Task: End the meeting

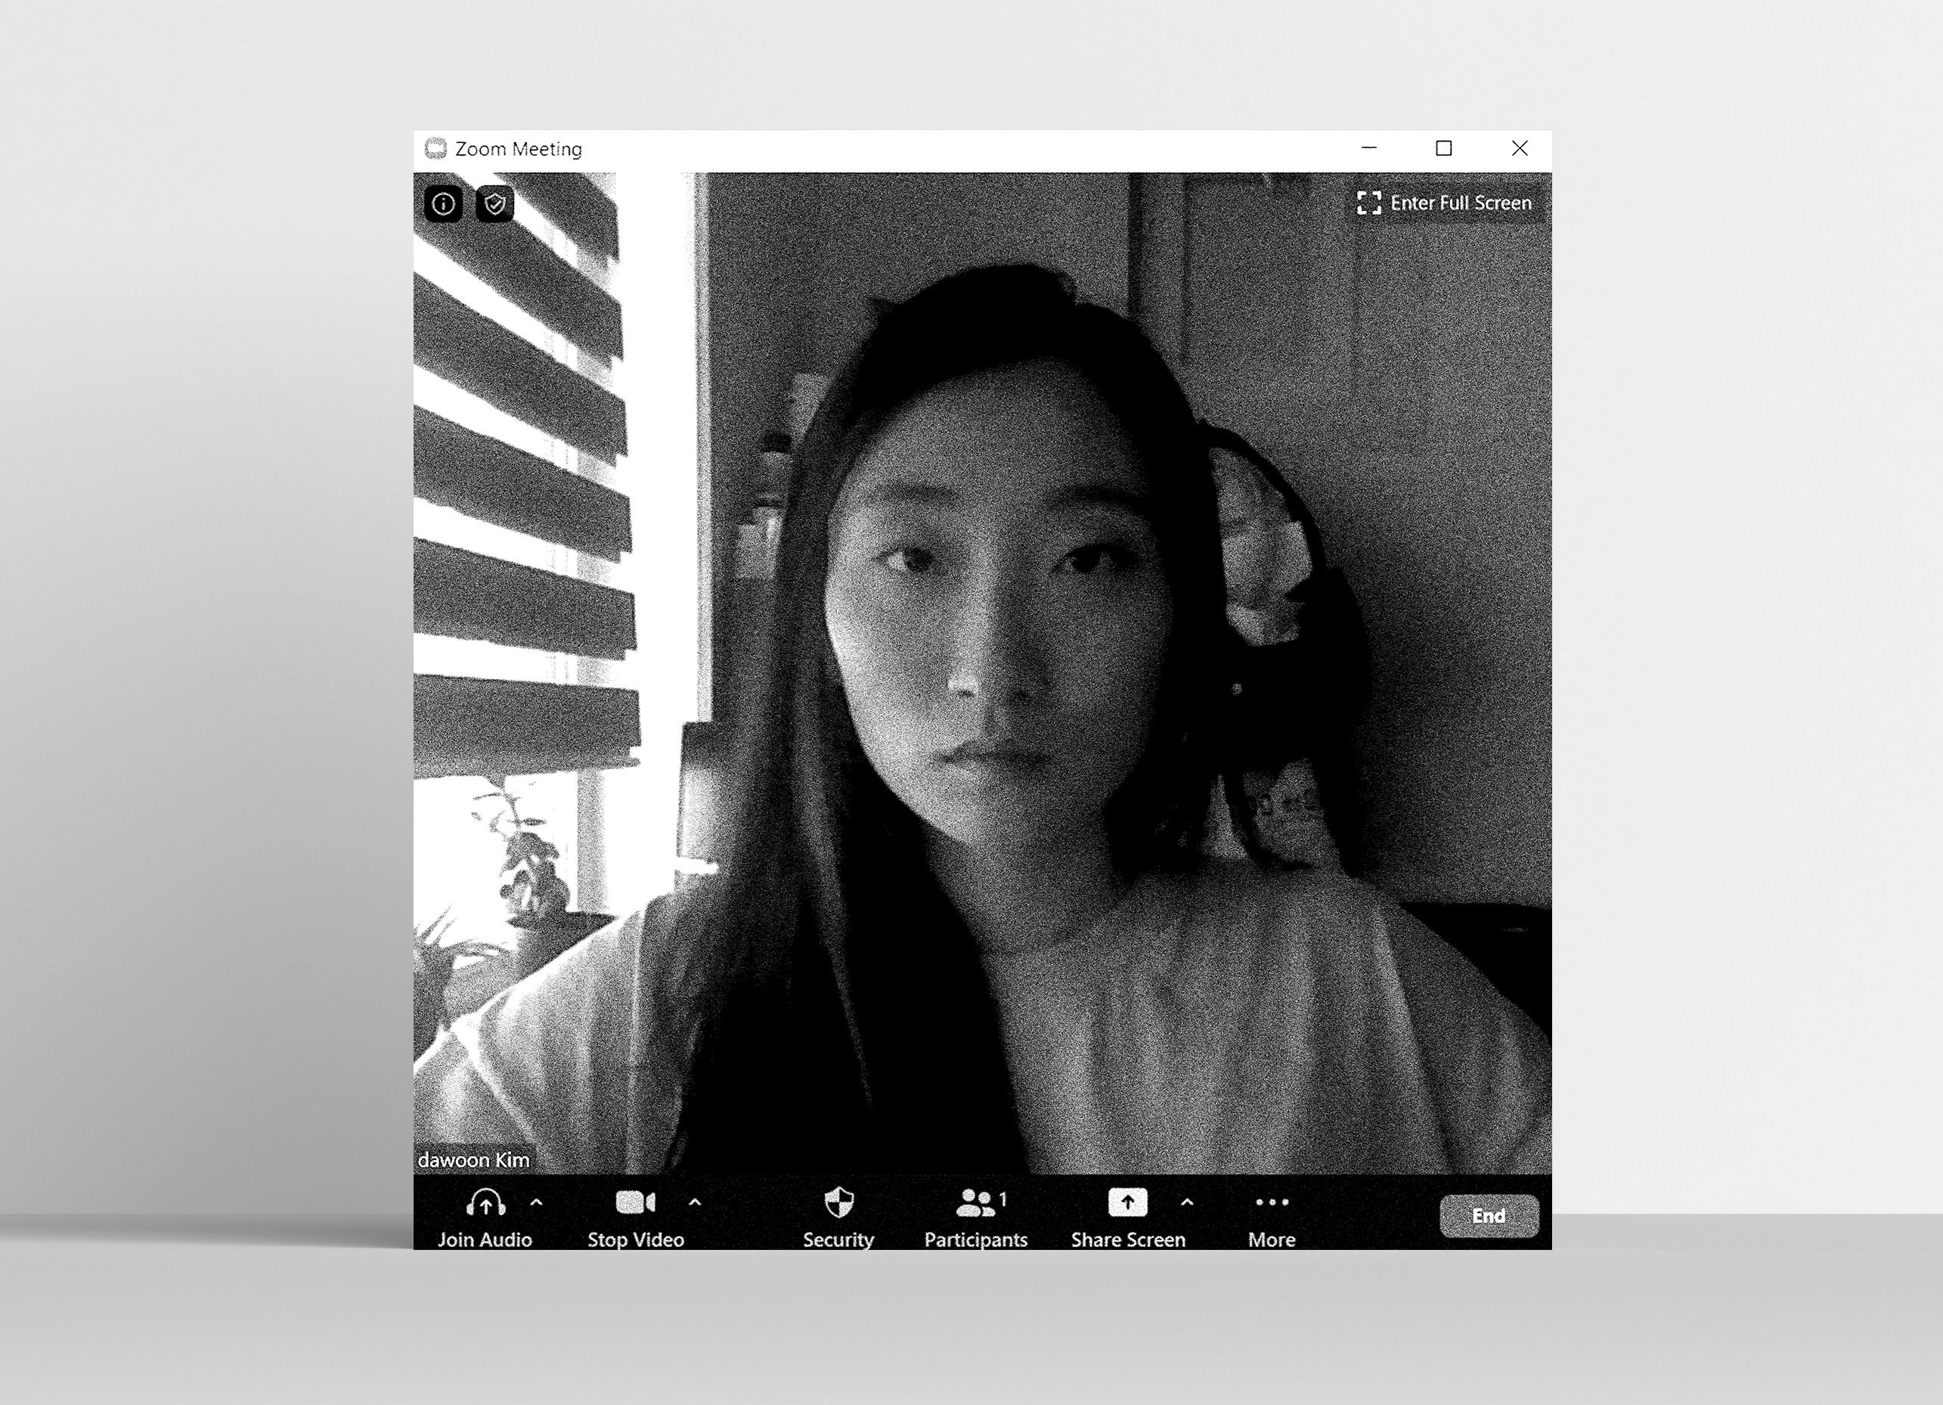Action: click(x=1489, y=1216)
